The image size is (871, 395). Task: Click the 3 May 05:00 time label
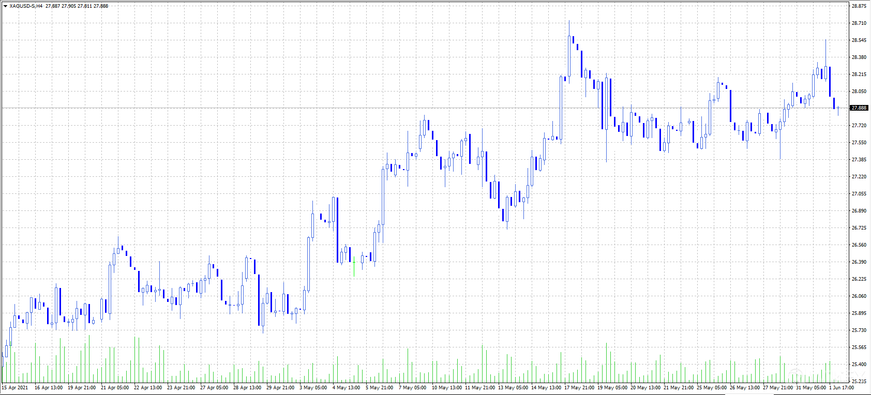(313, 388)
